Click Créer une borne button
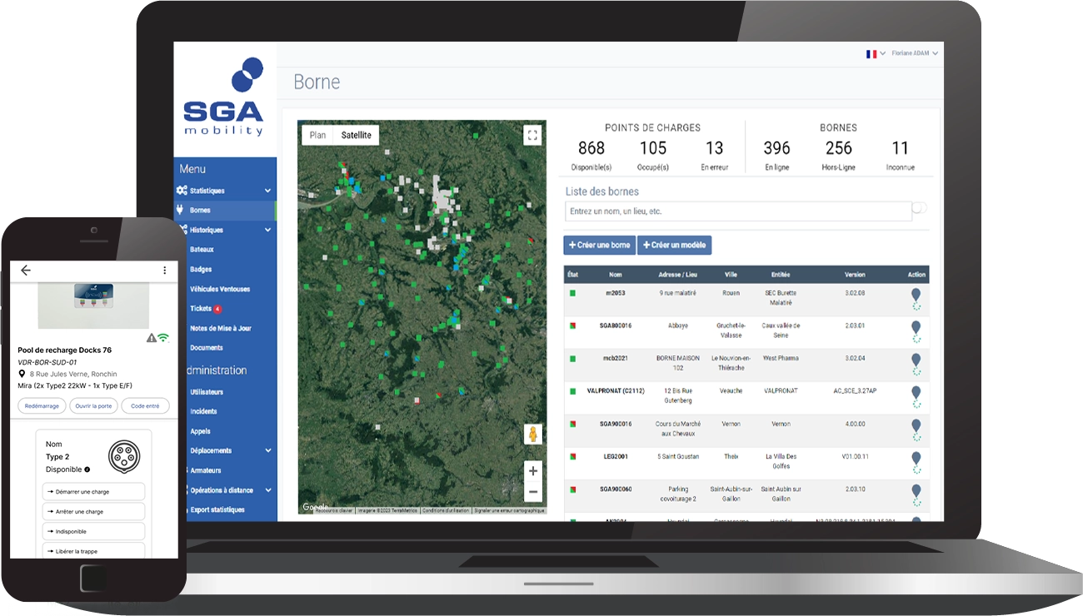The height and width of the screenshot is (616, 1083). pyautogui.click(x=599, y=246)
